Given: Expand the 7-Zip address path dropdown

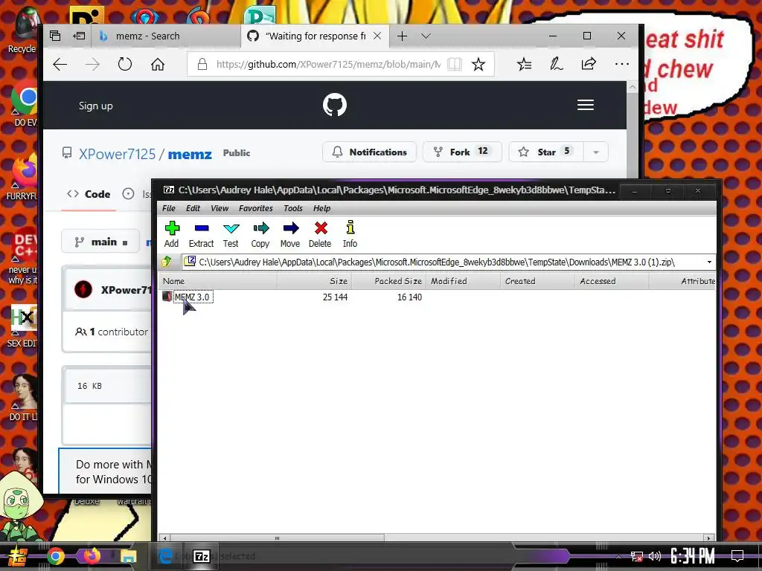Looking at the screenshot, I should pyautogui.click(x=709, y=262).
